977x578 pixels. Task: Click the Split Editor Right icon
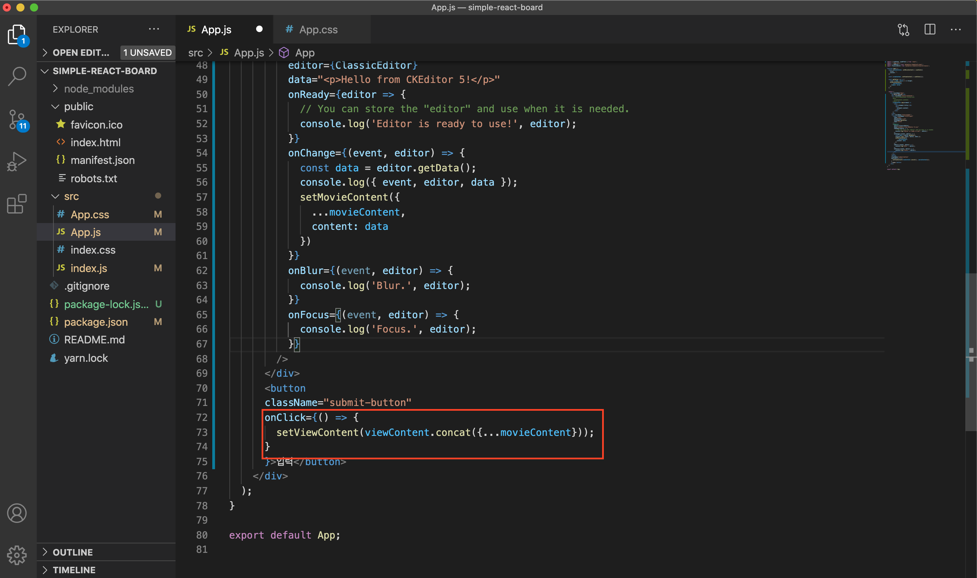click(x=930, y=30)
